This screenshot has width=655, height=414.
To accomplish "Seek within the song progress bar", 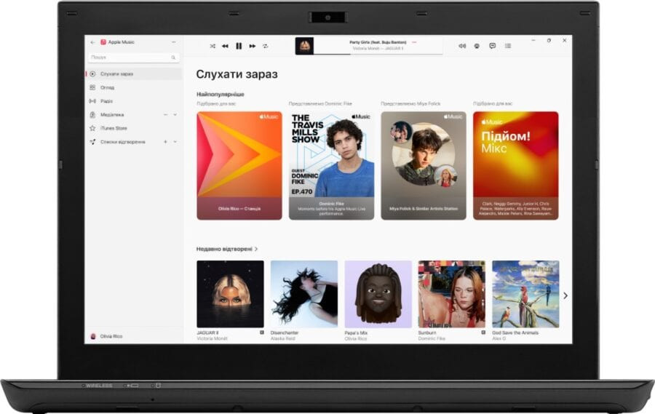I will pyautogui.click(x=378, y=54).
